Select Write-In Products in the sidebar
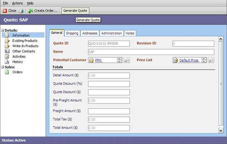 [x=25, y=46]
